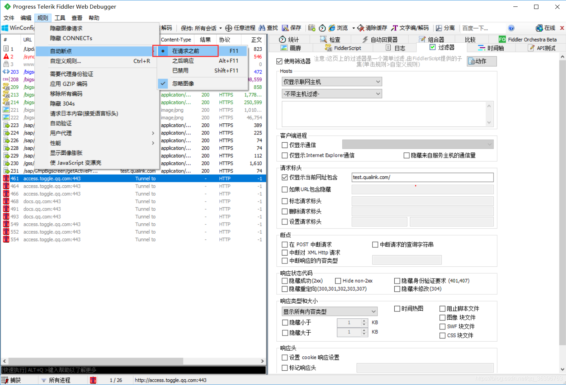Screen dimensions: 566x385
Task: Enable 仅显示通信 checkbox
Action: (x=285, y=145)
